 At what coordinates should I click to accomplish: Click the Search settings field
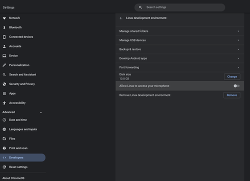pyautogui.click(x=179, y=7)
